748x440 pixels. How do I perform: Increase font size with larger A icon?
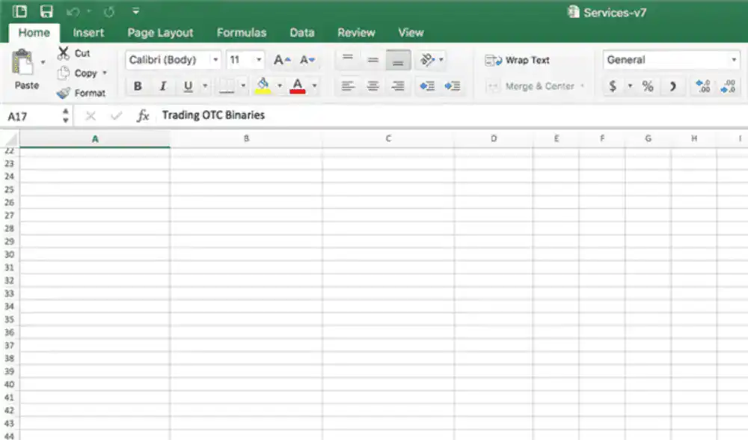[x=281, y=60]
